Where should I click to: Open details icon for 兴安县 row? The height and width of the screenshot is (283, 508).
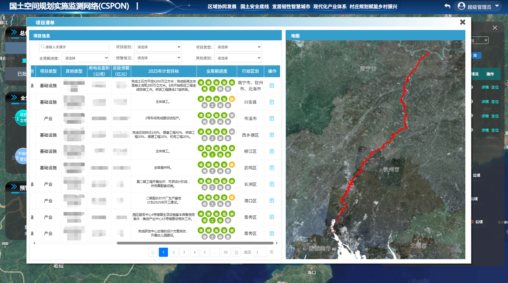coord(272,102)
